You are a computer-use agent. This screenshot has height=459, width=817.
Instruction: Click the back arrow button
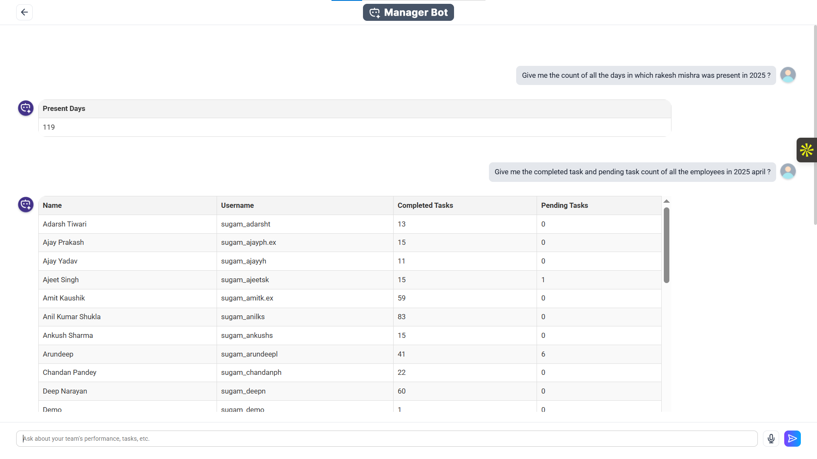pos(24,12)
